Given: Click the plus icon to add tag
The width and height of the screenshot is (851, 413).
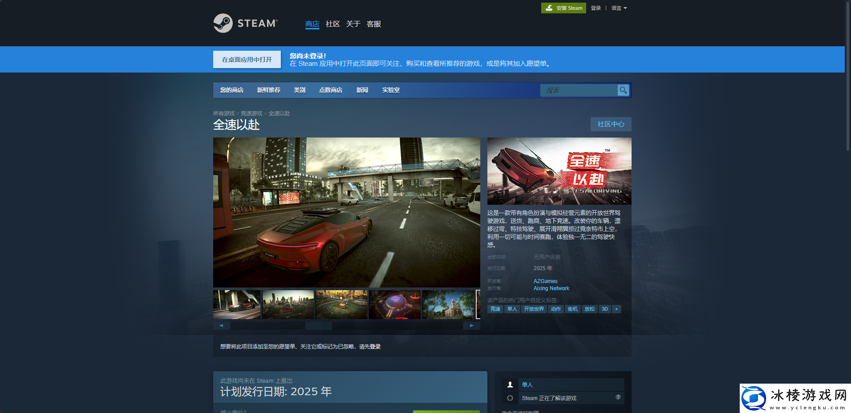Looking at the screenshot, I should 616,309.
